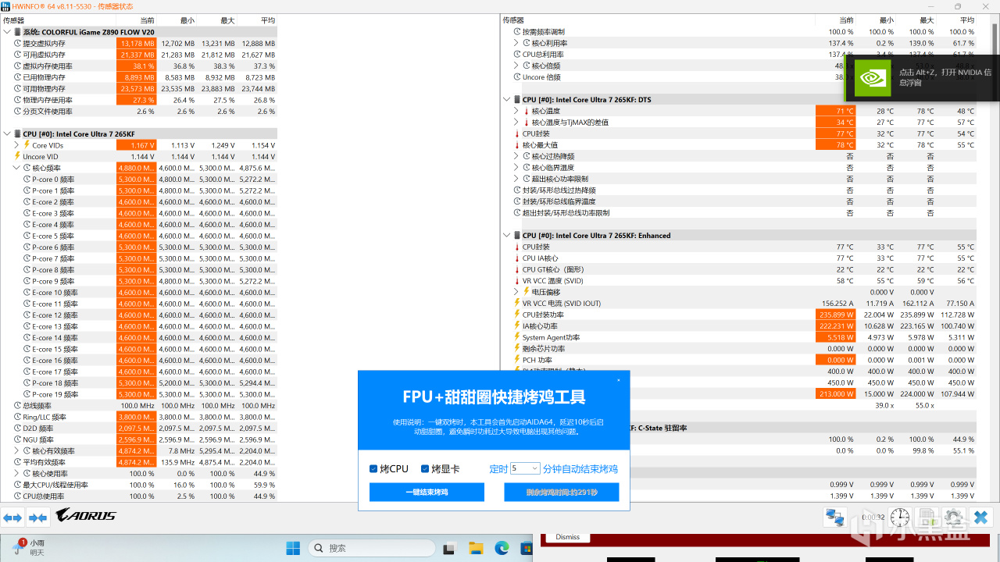Select the Ring/LLC 频率 row
This screenshot has height=562, width=1000.
click(x=139, y=417)
